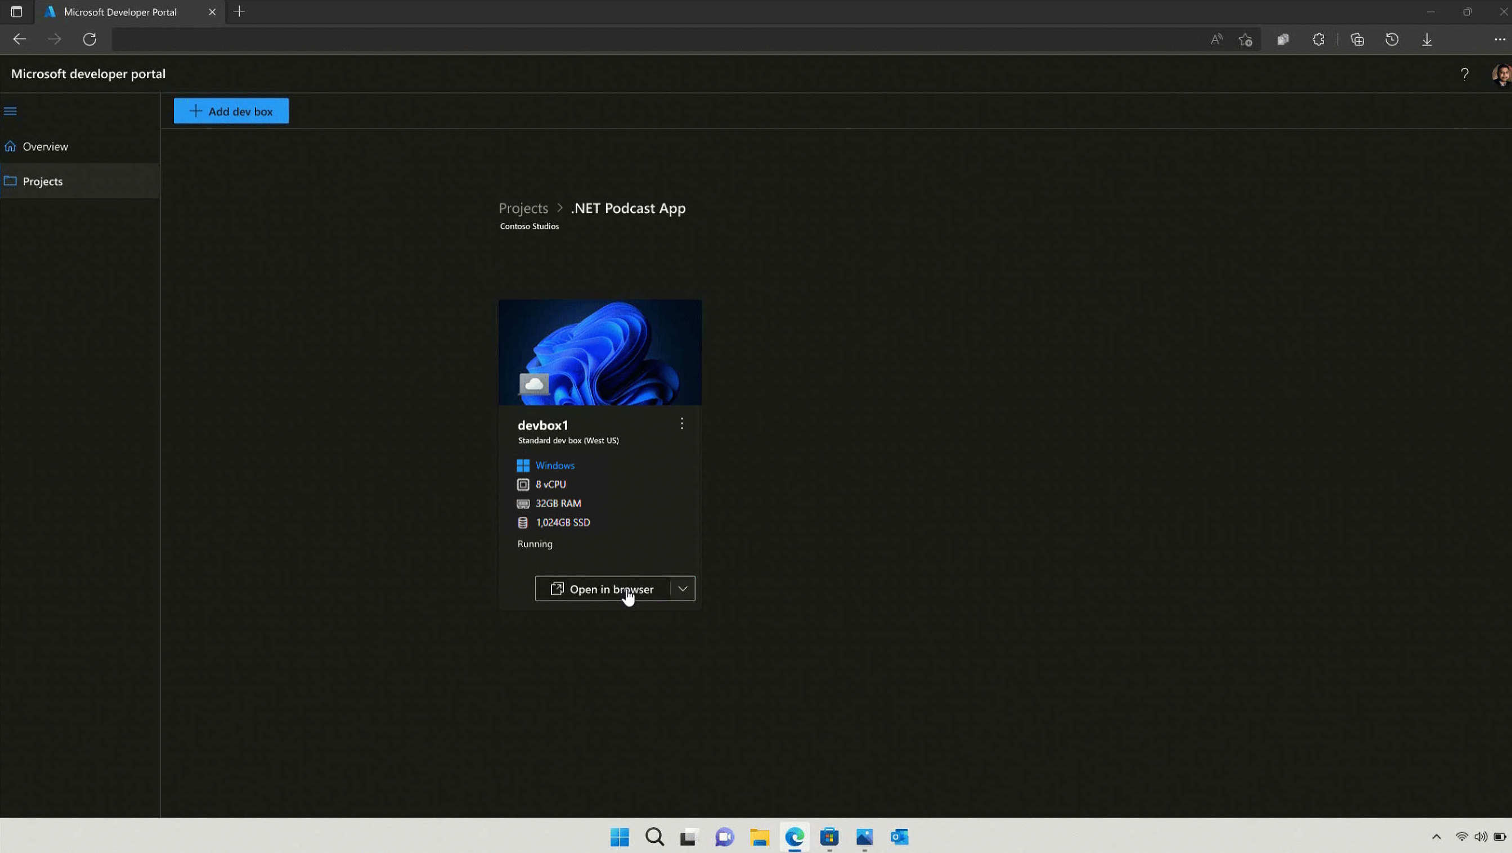Image resolution: width=1512 pixels, height=853 pixels.
Task: Open browser settings ellipsis menu
Action: click(x=1499, y=39)
